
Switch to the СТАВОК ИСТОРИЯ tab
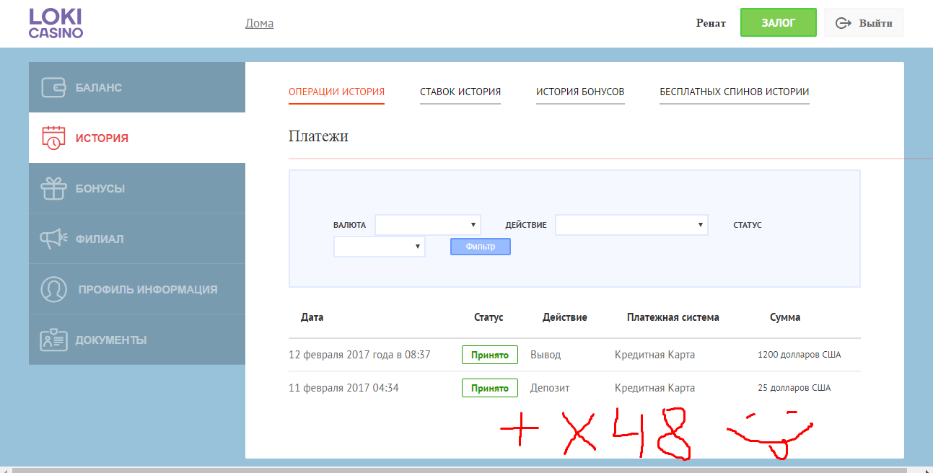point(460,92)
